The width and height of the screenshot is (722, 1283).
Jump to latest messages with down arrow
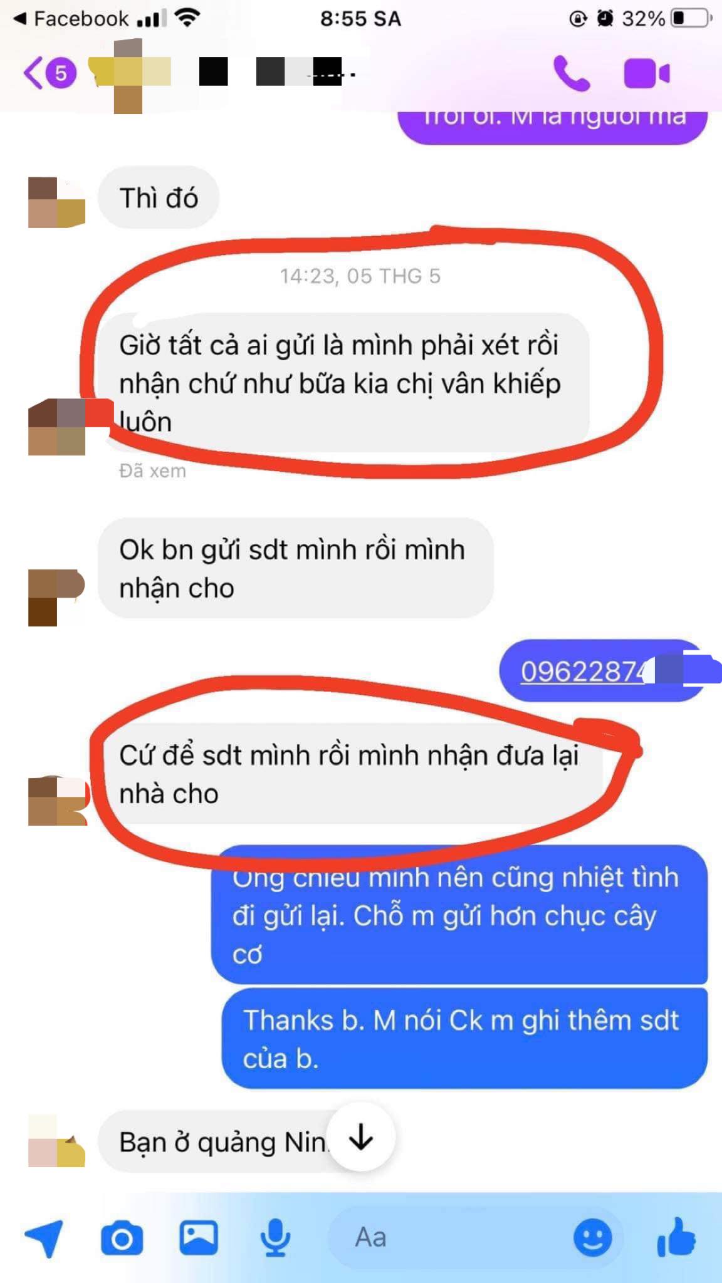361,1136
